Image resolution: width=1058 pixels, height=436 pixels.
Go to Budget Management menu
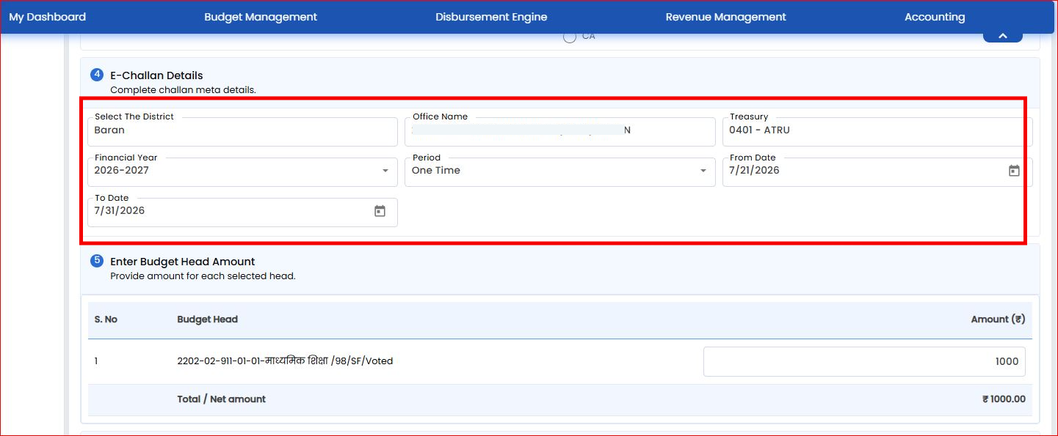click(x=261, y=17)
